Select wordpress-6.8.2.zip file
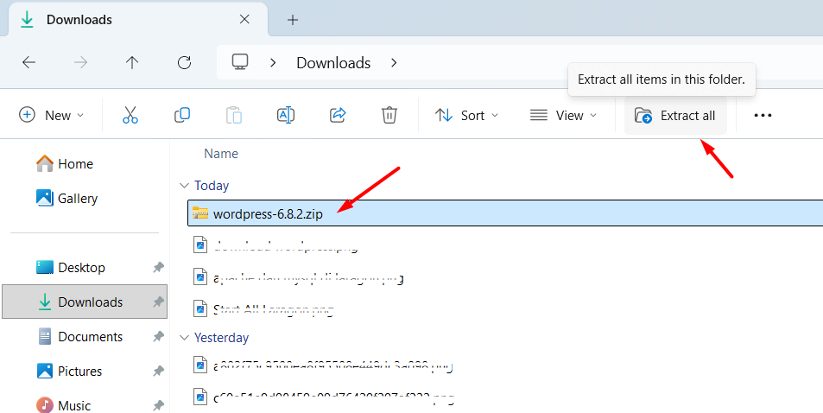The width and height of the screenshot is (823, 413). (268, 213)
